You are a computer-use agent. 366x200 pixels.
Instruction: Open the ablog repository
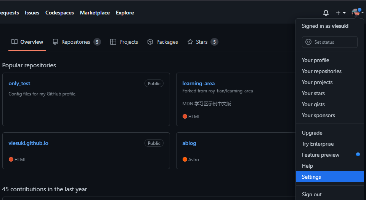click(189, 143)
